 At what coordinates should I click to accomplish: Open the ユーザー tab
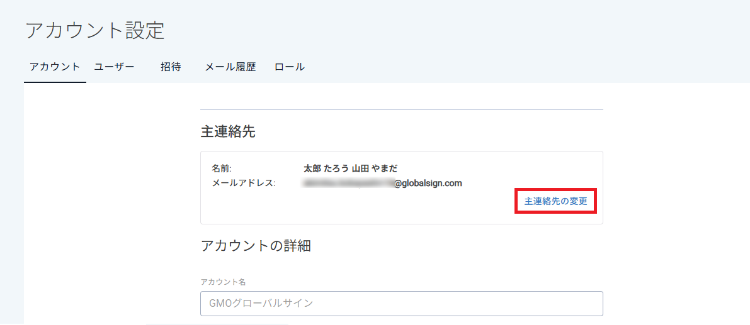(x=114, y=67)
